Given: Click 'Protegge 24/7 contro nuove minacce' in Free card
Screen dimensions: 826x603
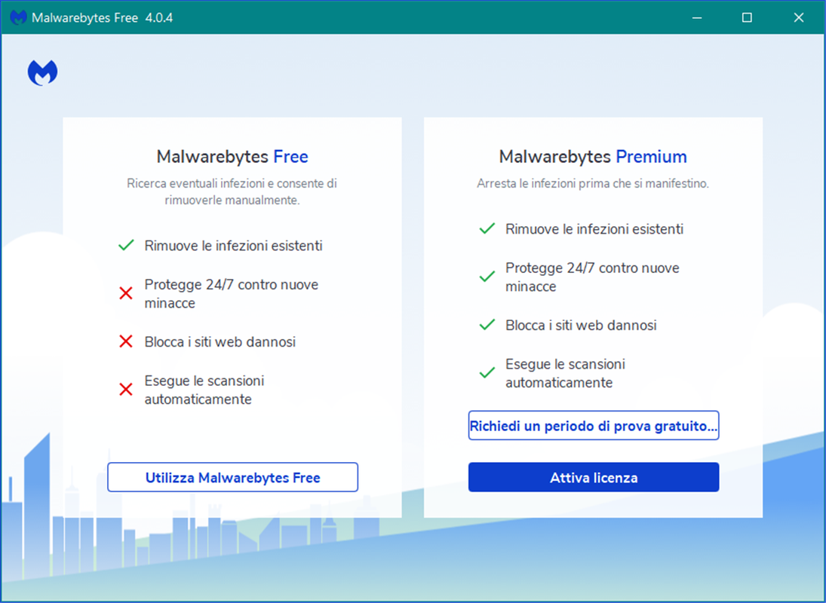Looking at the screenshot, I should pos(232,294).
